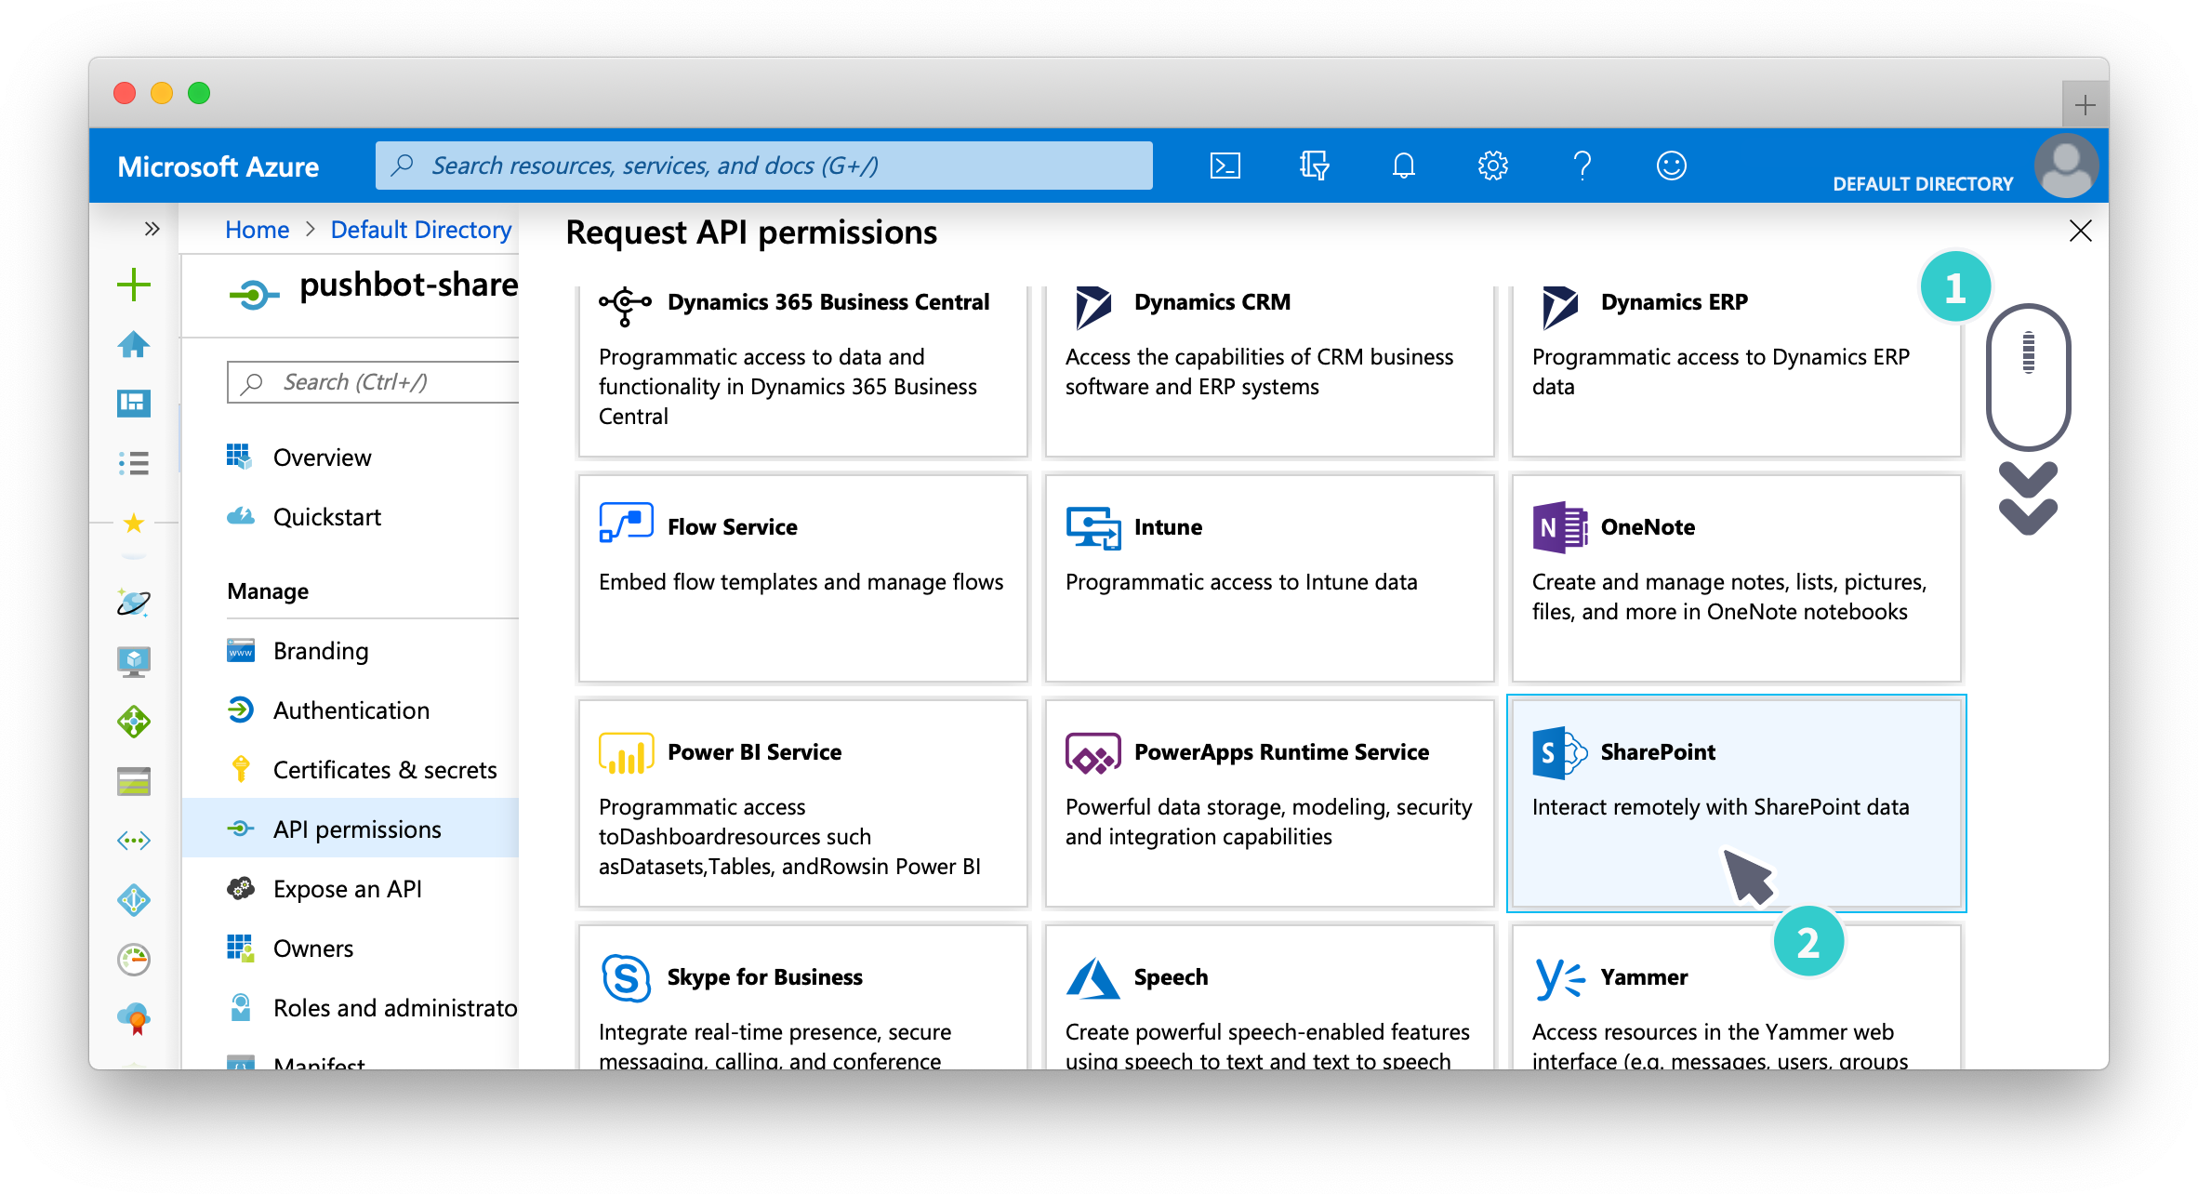This screenshot has width=2198, height=1194.
Task: Expand the left sidebar with double chevron
Action: click(152, 229)
